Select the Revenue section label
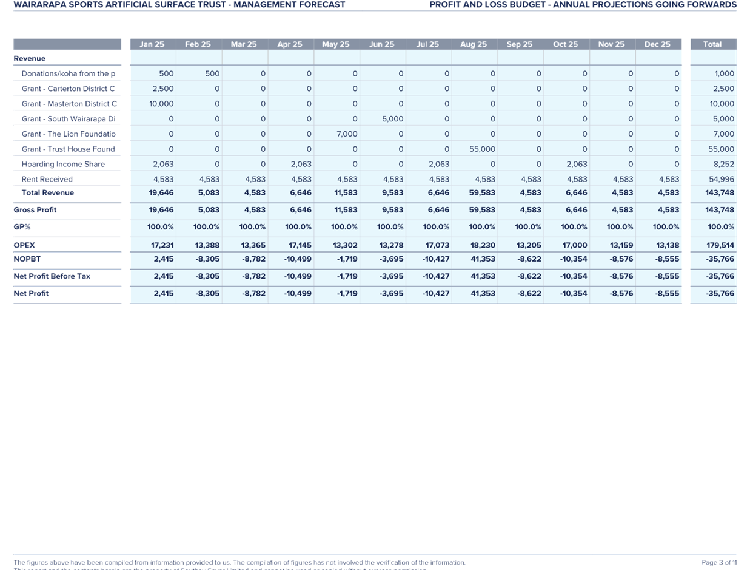 29,58
